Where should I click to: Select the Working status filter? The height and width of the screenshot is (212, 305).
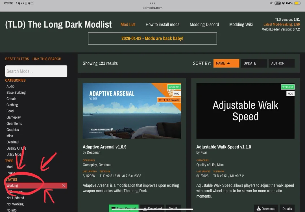pos(36,185)
